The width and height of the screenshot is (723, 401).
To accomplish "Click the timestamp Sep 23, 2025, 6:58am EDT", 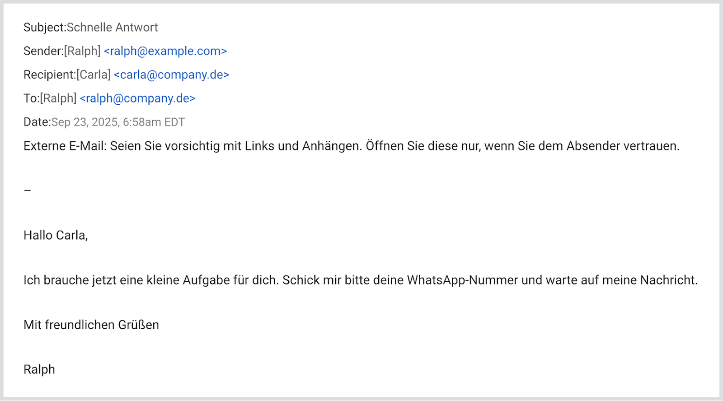I will point(118,122).
